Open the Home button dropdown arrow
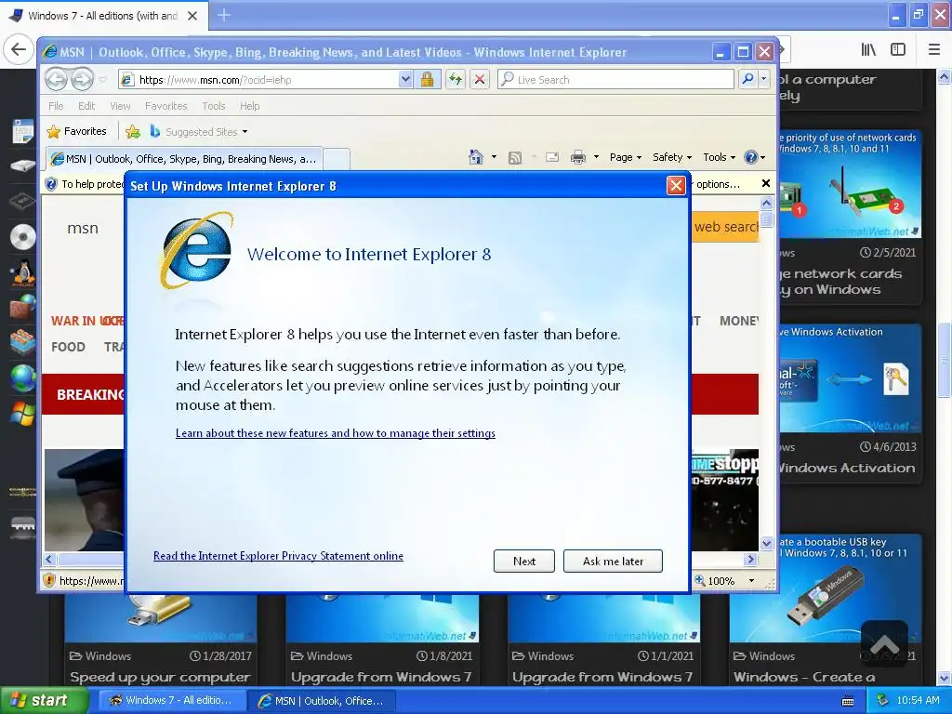The height and width of the screenshot is (714, 952). 494,157
